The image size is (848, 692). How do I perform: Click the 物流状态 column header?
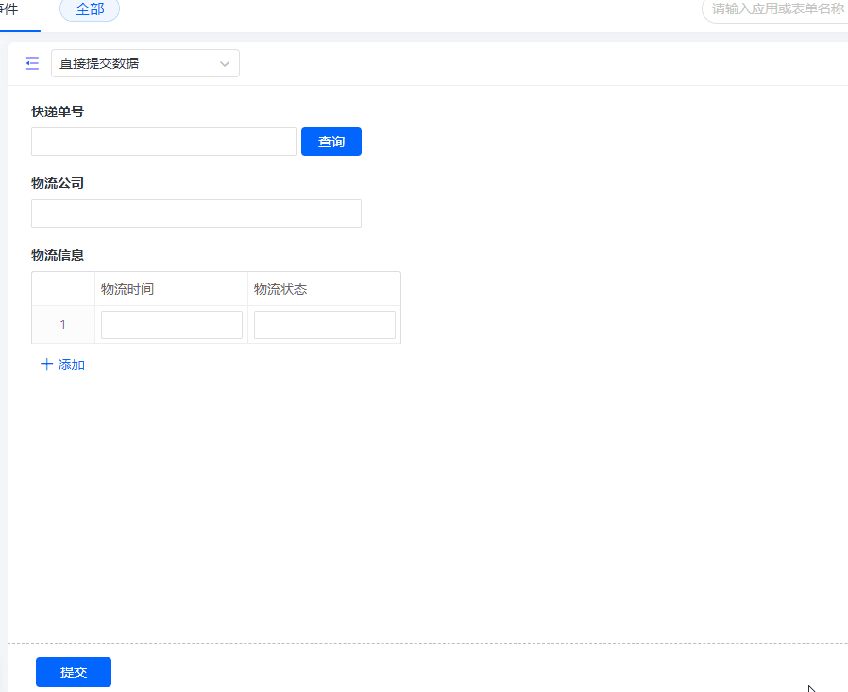[280, 289]
